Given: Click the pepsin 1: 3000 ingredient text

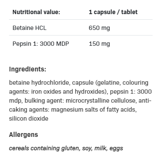Looking at the screenshot, I should tap(131, 92).
